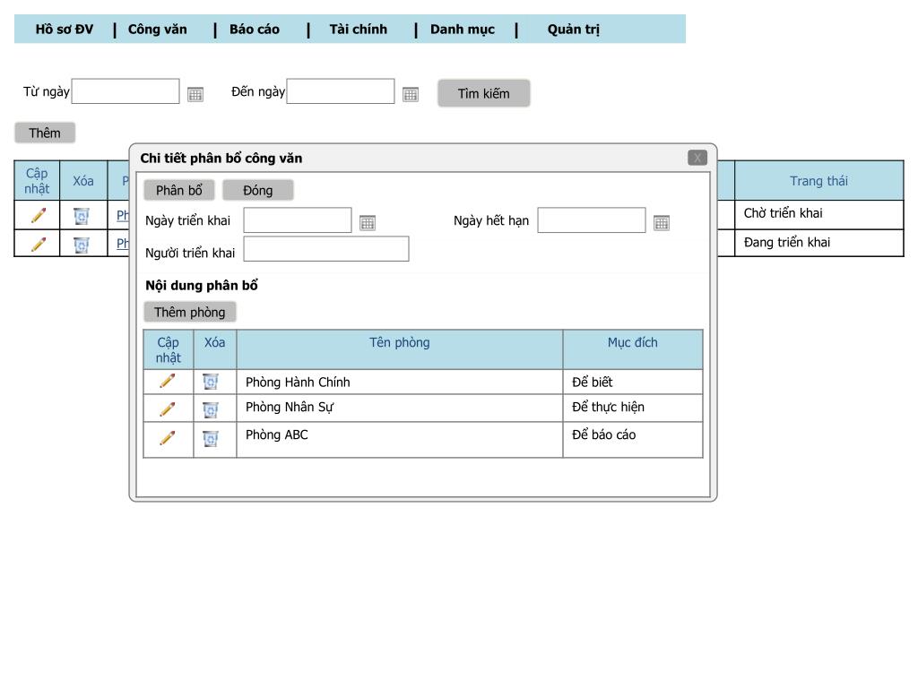Image resolution: width=918 pixels, height=688 pixels.
Task: Open calendar picker for Từ ngày
Action: coord(195,94)
